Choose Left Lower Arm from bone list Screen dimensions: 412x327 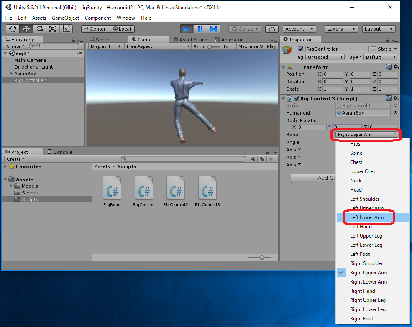[367, 217]
